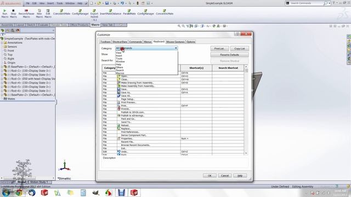
Task: Open the DisplayManager panel tab
Action: tap(18, 31)
